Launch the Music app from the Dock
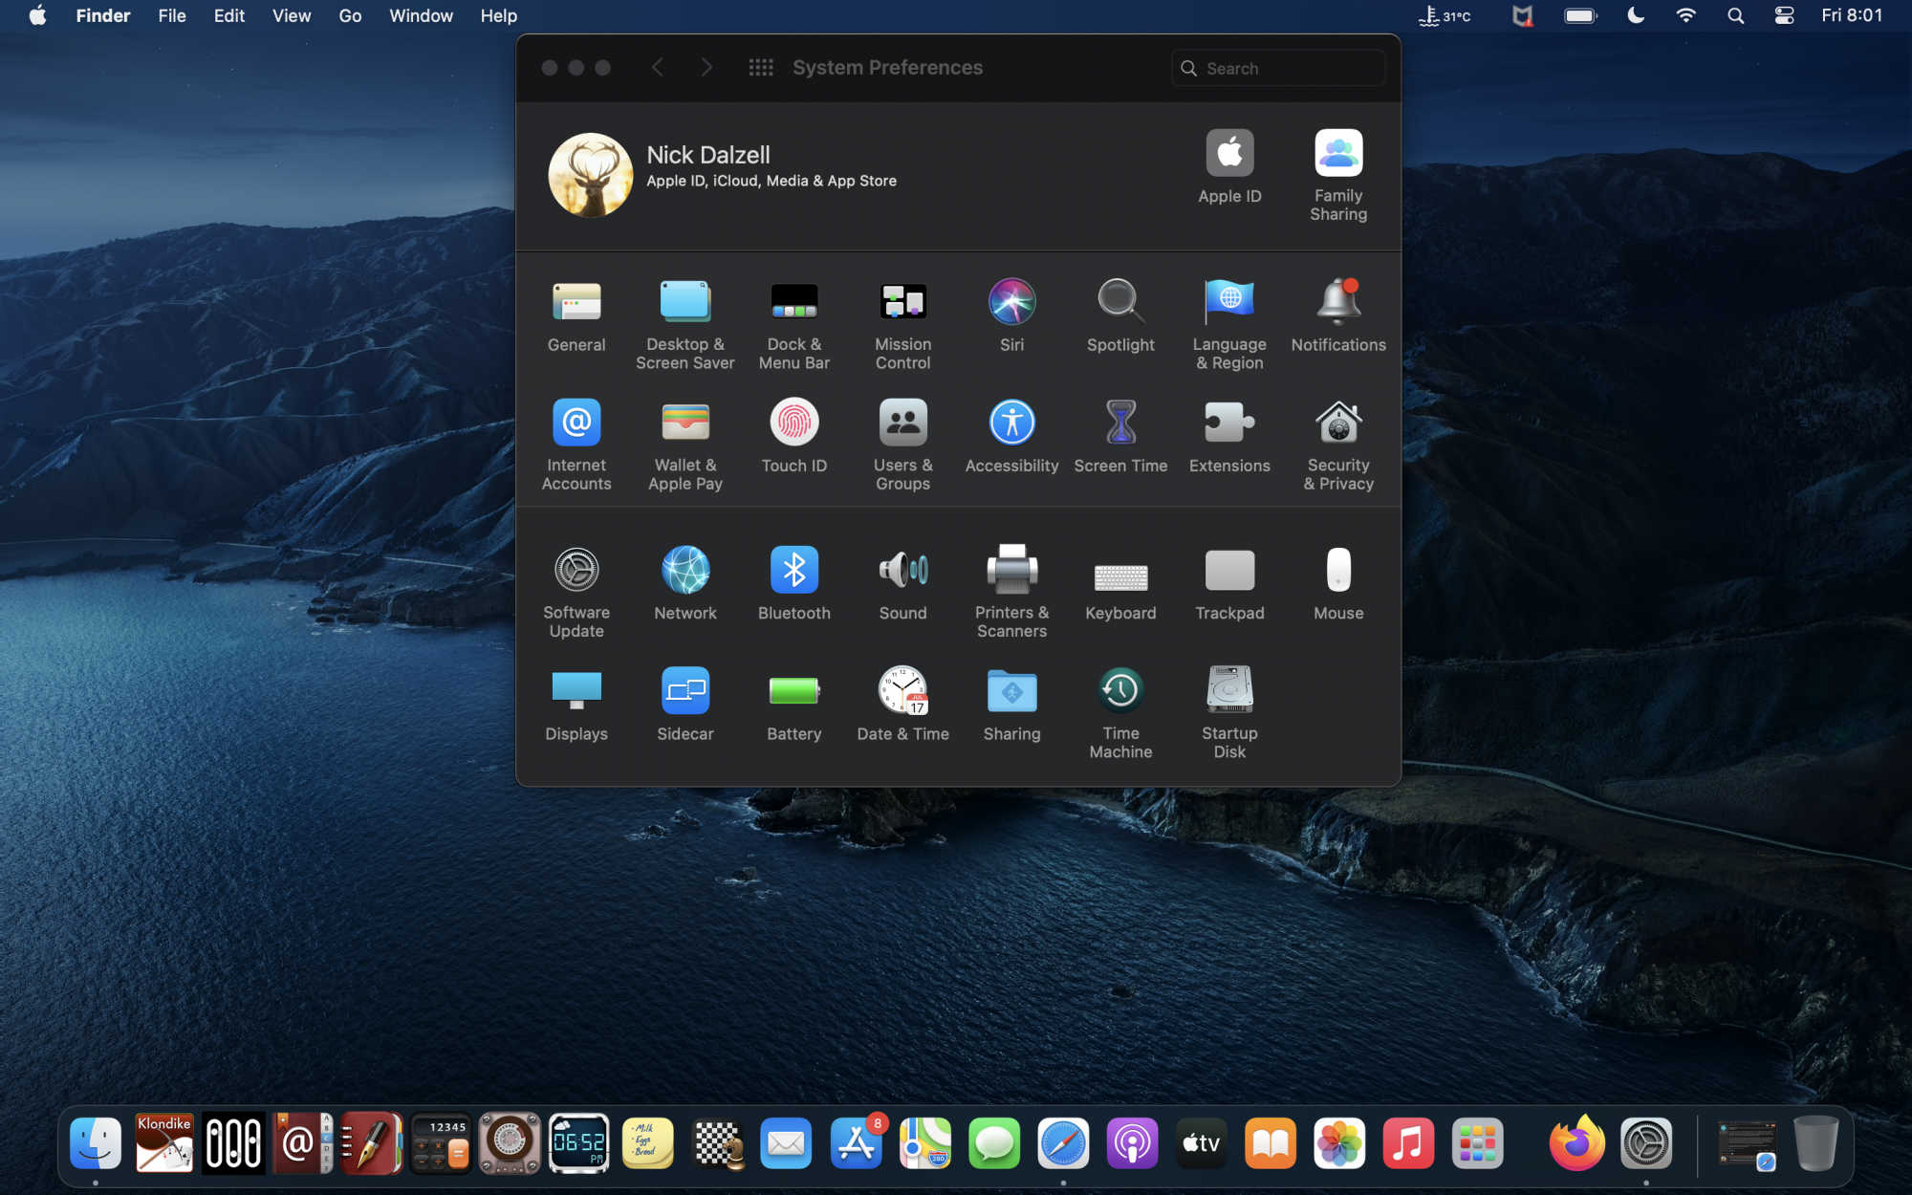 pyautogui.click(x=1408, y=1143)
